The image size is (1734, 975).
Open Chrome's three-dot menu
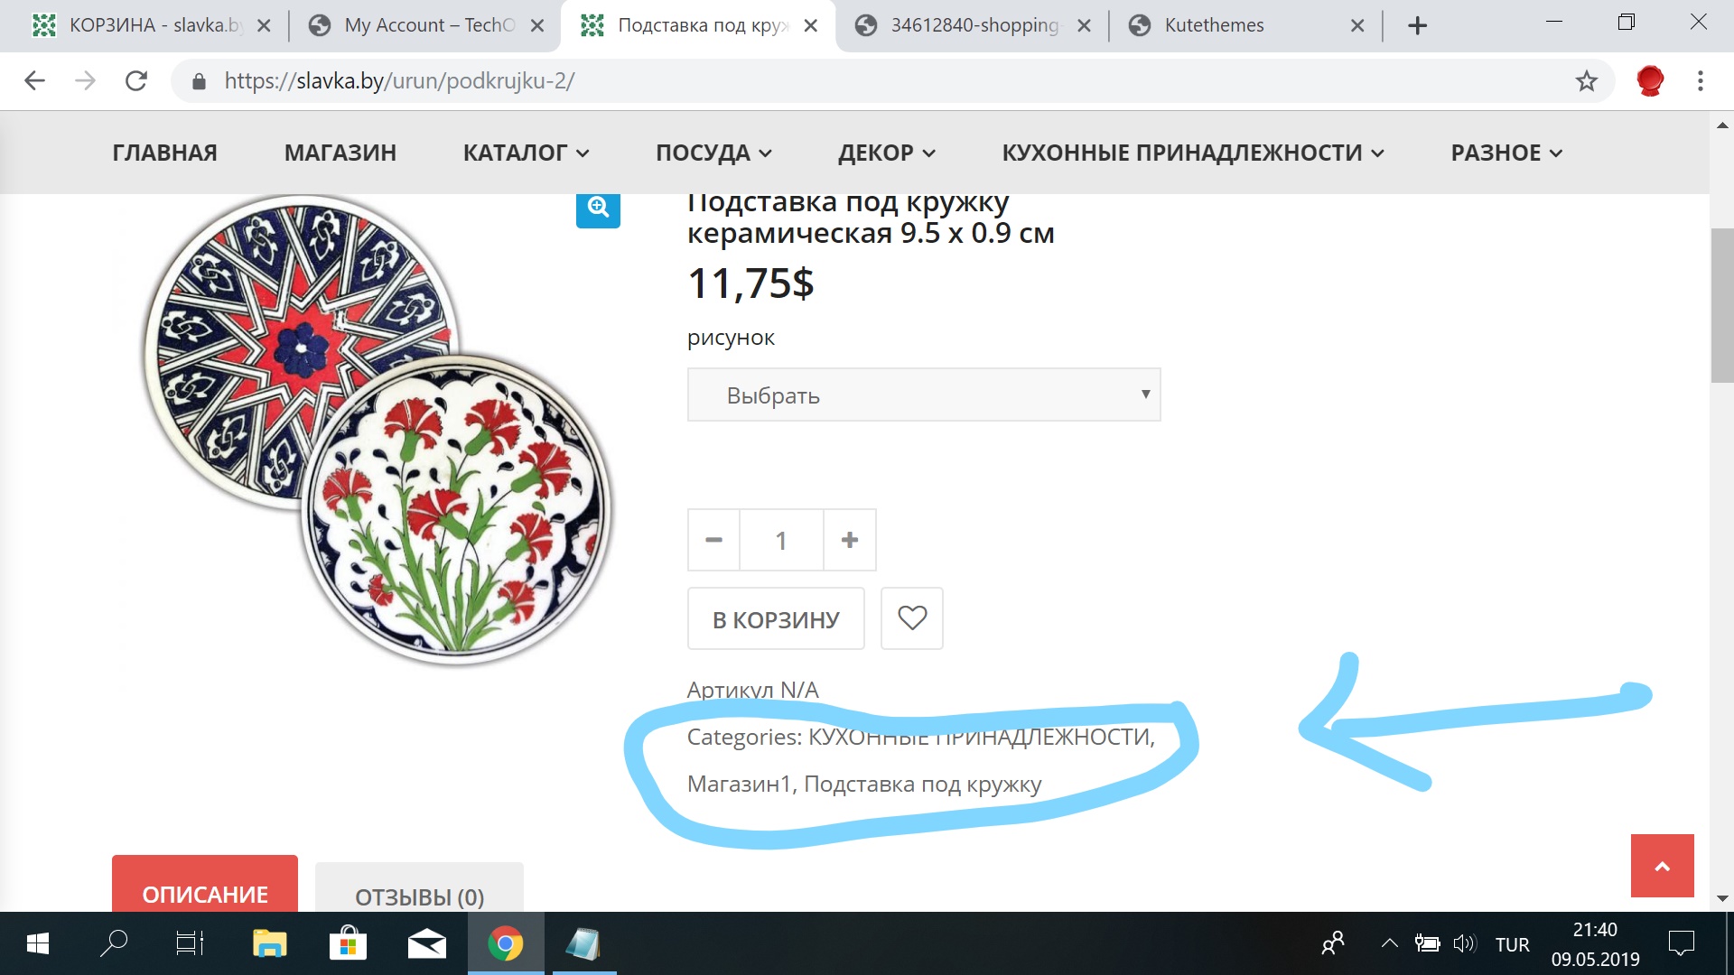(x=1701, y=81)
